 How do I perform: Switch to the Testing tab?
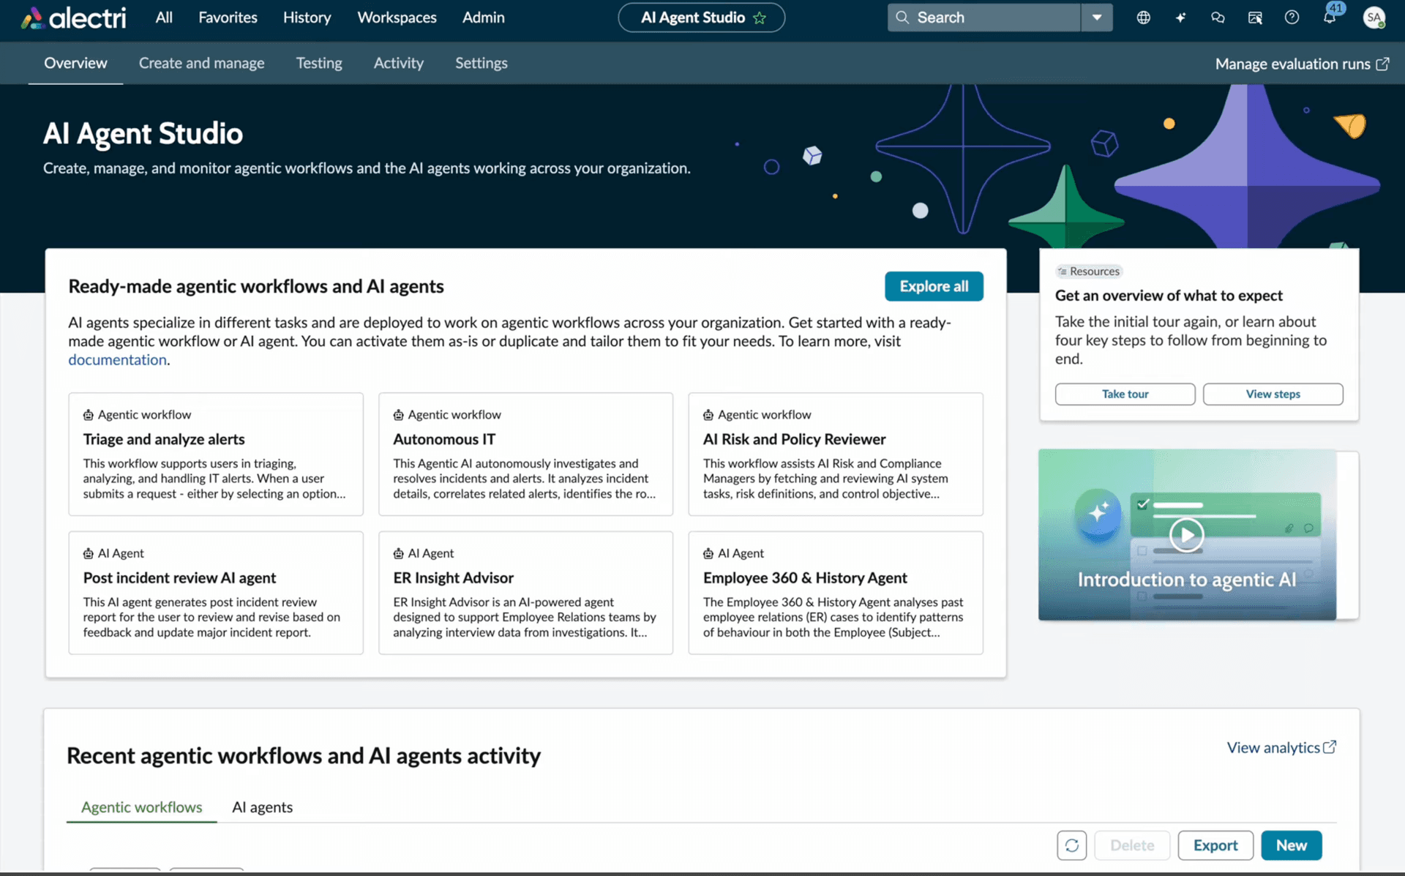click(x=319, y=63)
